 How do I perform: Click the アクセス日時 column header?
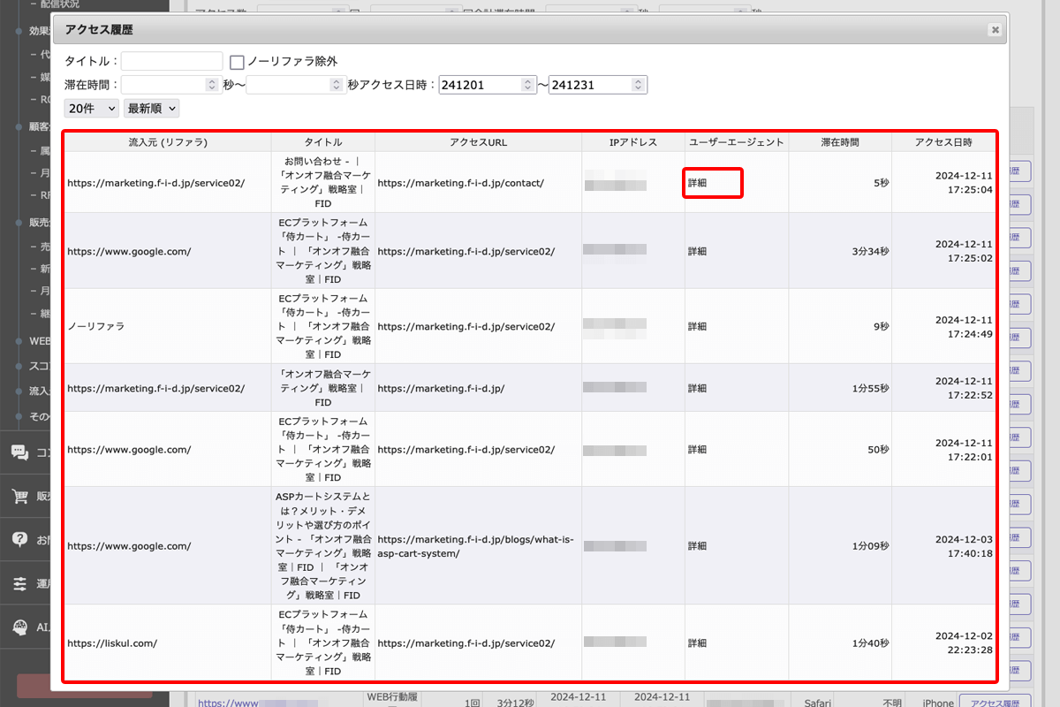(x=943, y=142)
